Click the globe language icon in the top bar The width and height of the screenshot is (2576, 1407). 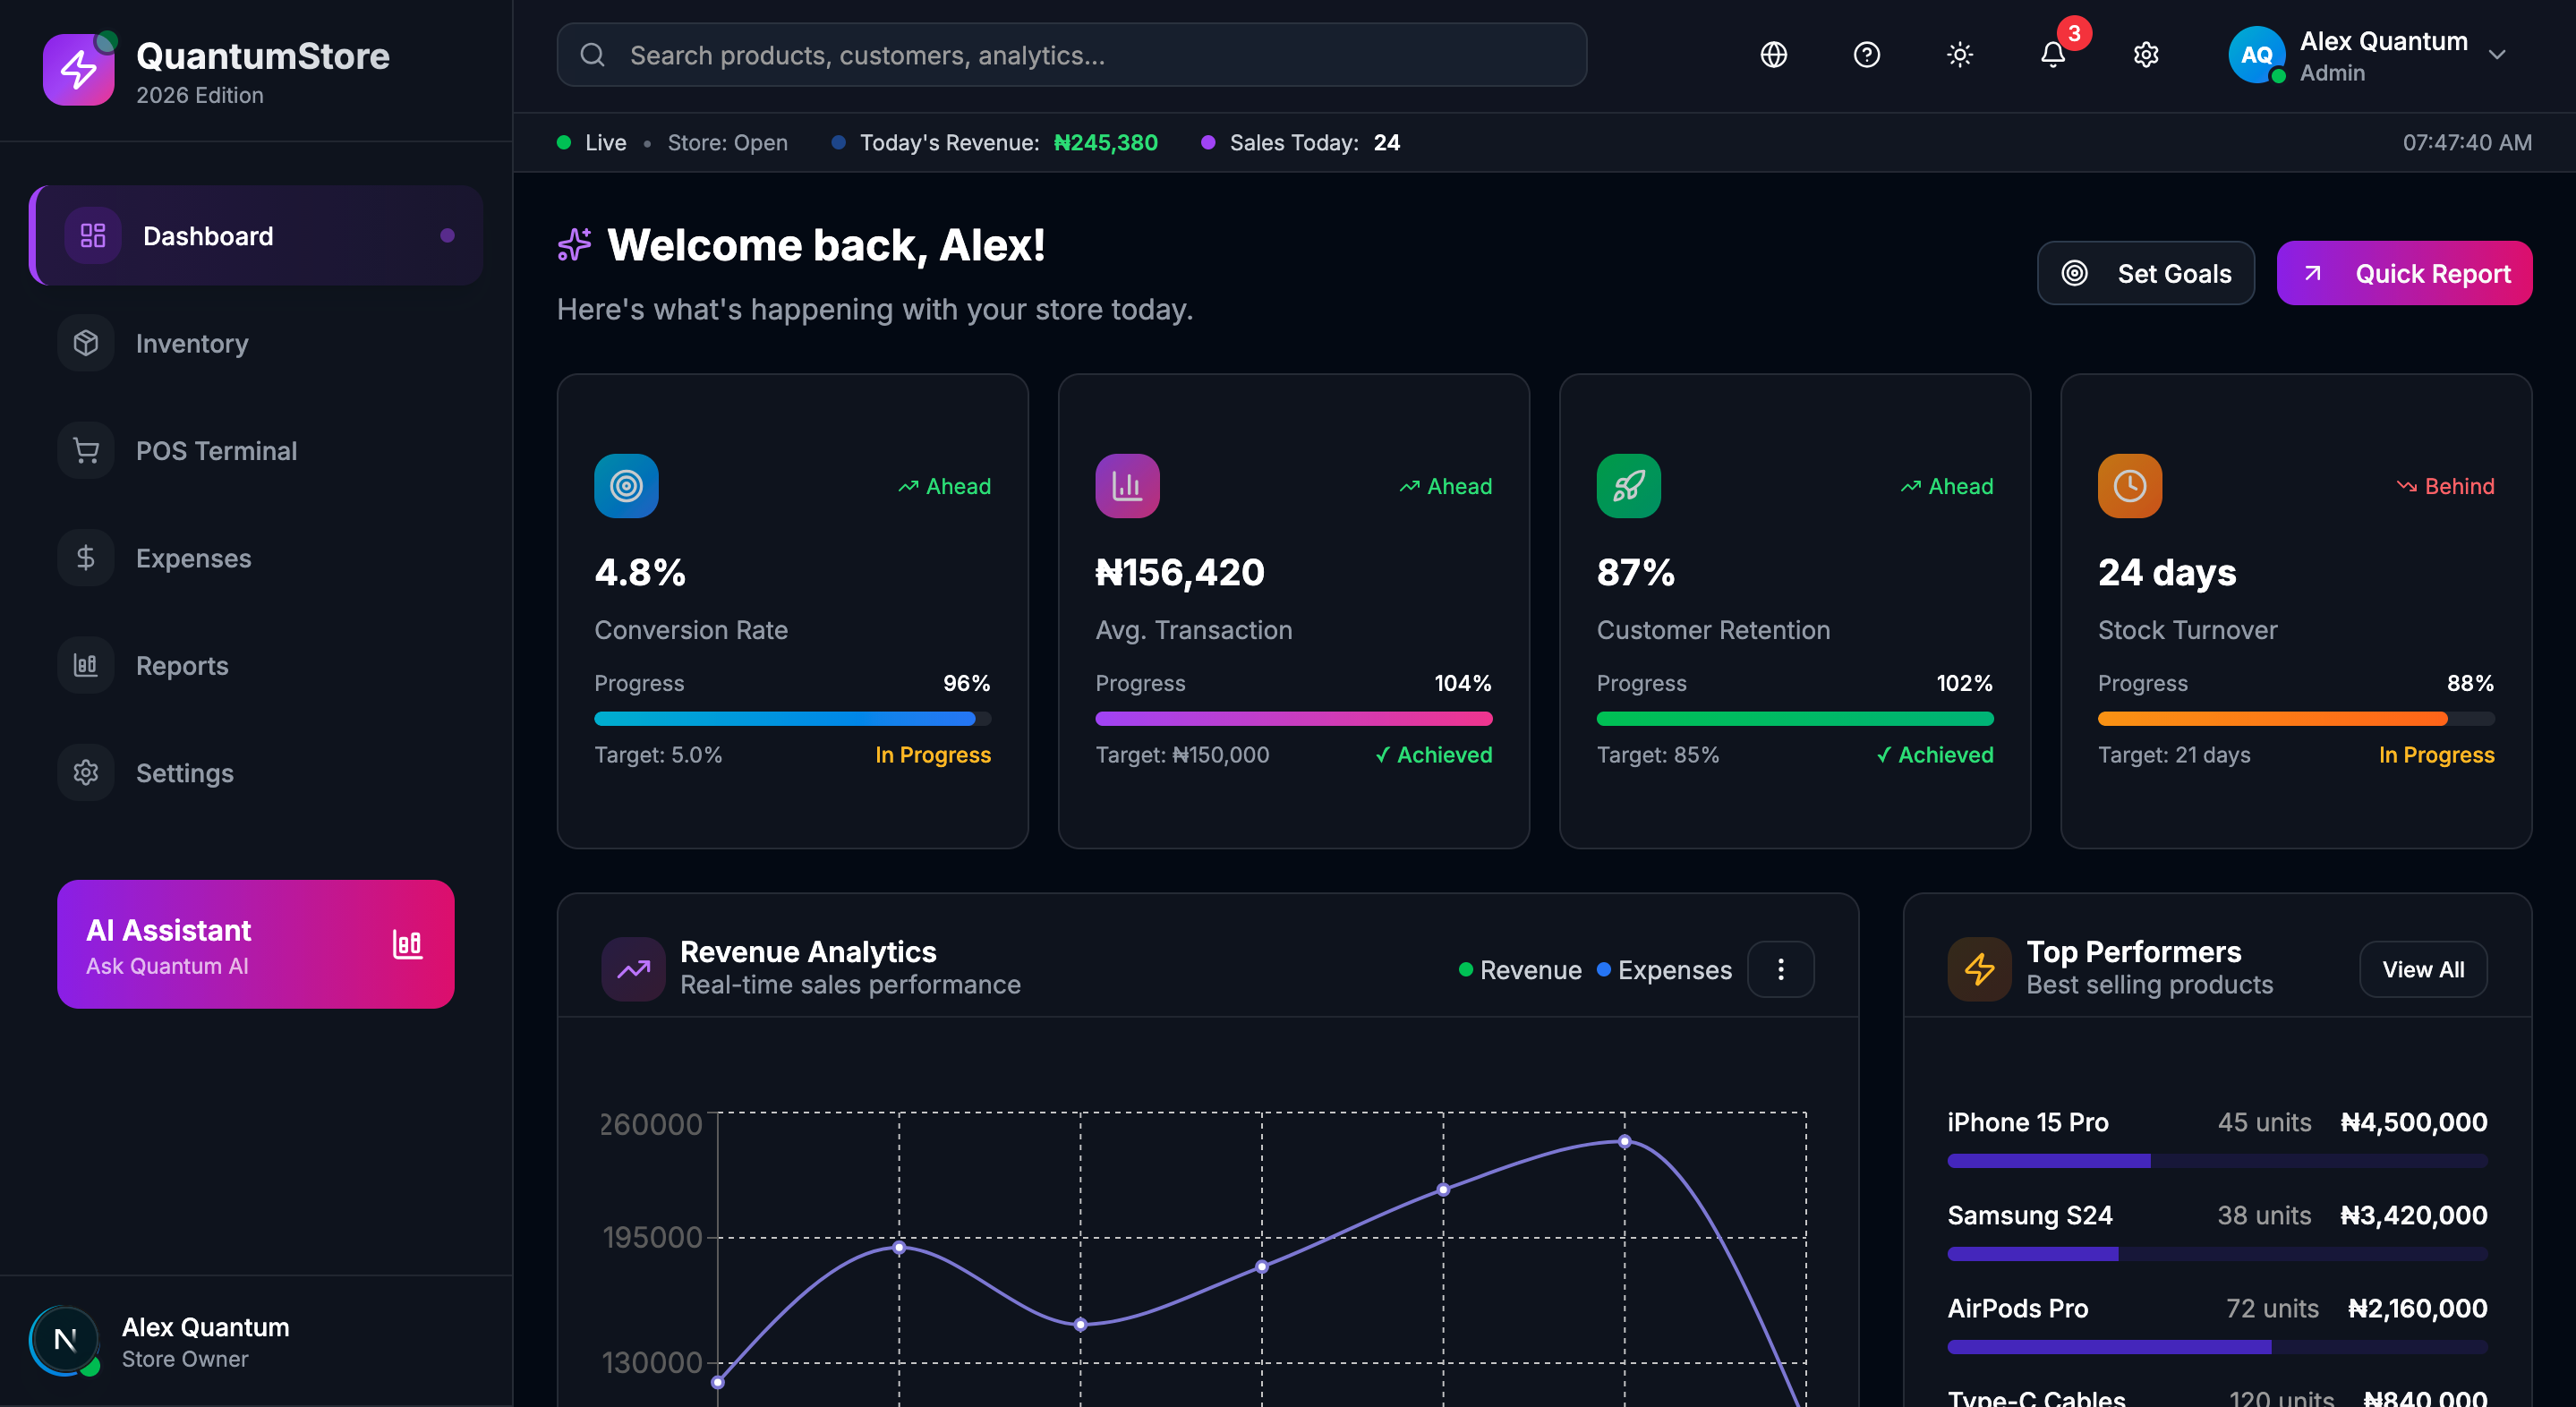[1773, 55]
